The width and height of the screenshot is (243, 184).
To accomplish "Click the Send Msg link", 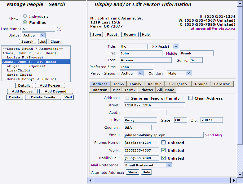I will pyautogui.click(x=213, y=135).
